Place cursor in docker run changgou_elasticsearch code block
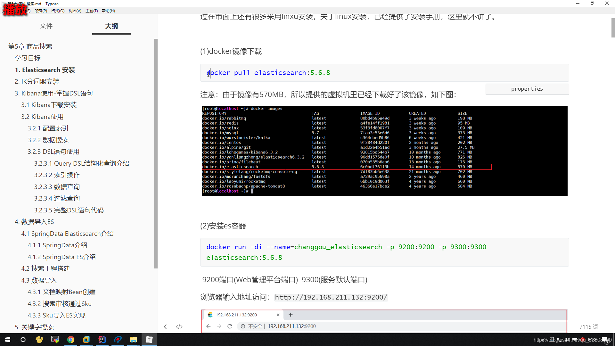The height and width of the screenshot is (346, 615). pos(384,252)
